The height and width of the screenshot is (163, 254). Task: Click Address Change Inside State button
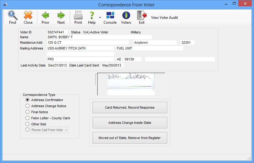[x=130, y=123]
